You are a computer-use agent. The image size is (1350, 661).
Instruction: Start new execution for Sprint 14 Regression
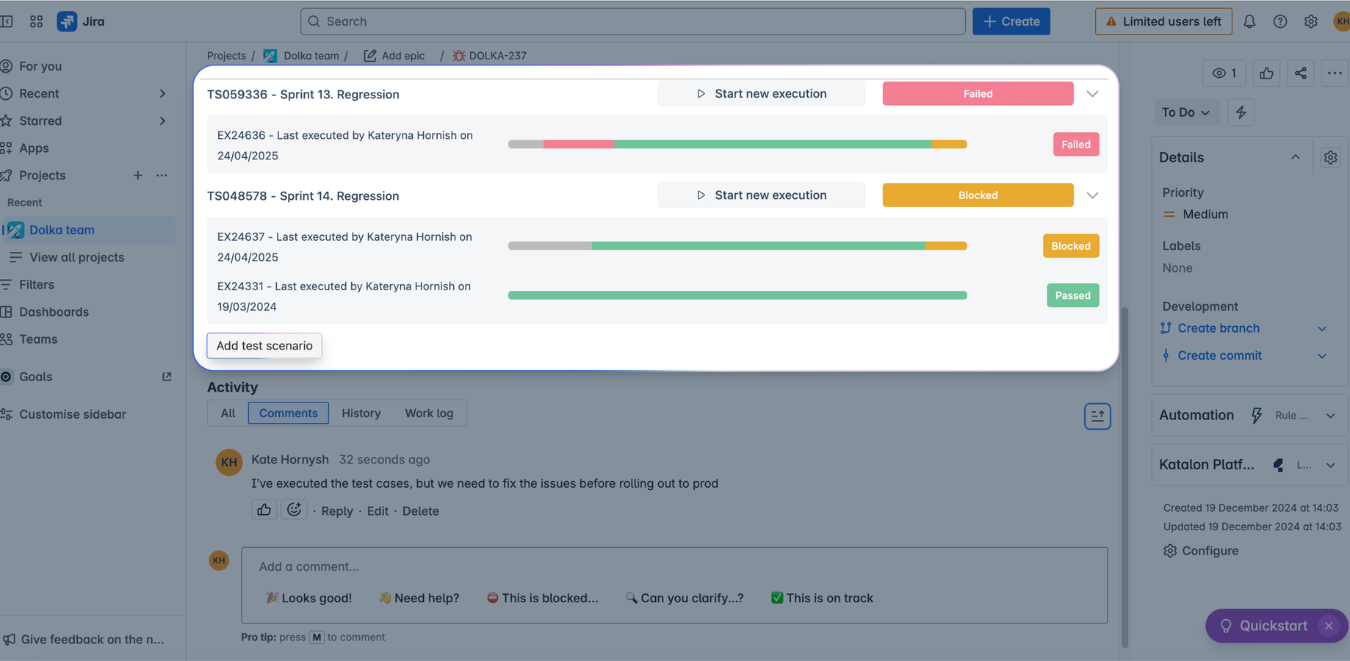point(762,195)
